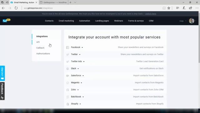Click the browser share icon
Viewport: 200px width, 113px height.
[x=190, y=8]
